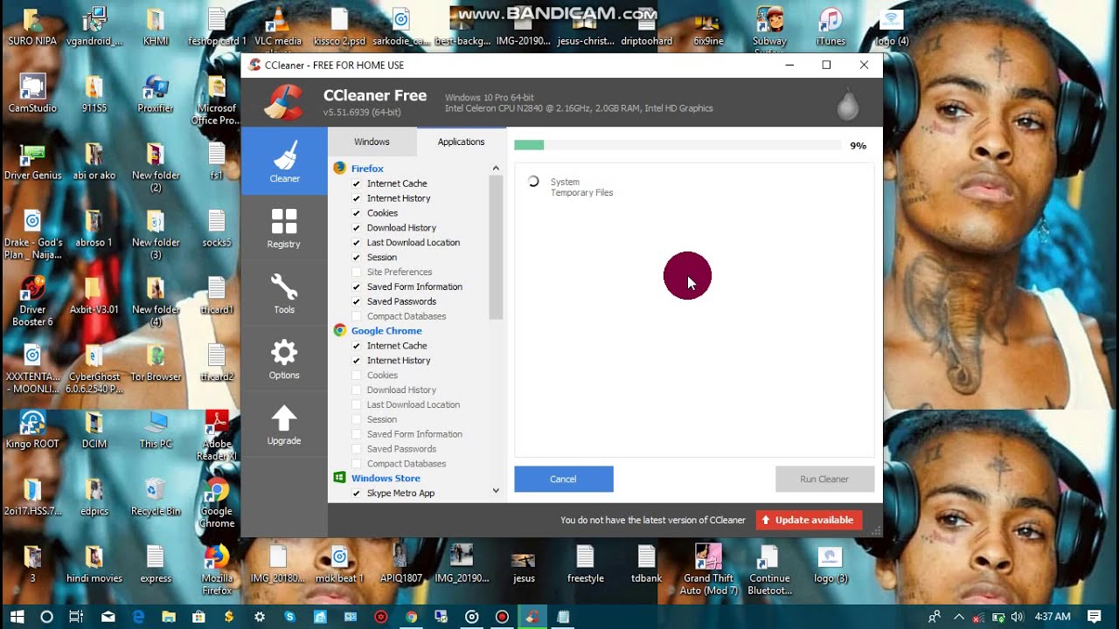Click the CCleaner logo in the header
Screen dimensions: 1119x629
pos(284,102)
